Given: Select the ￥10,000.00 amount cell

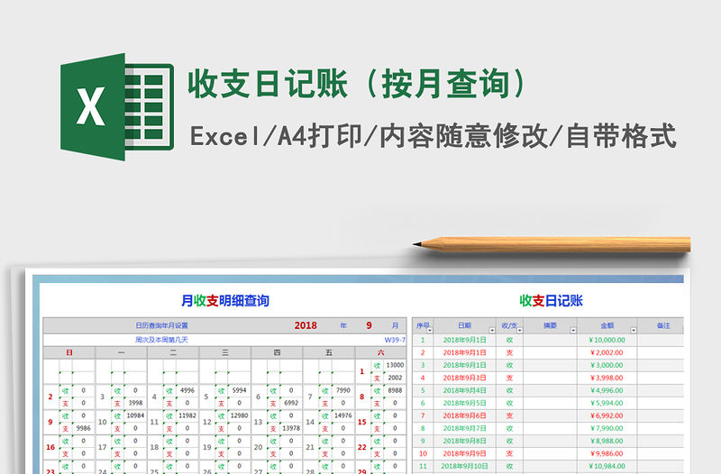Looking at the screenshot, I should click(607, 341).
